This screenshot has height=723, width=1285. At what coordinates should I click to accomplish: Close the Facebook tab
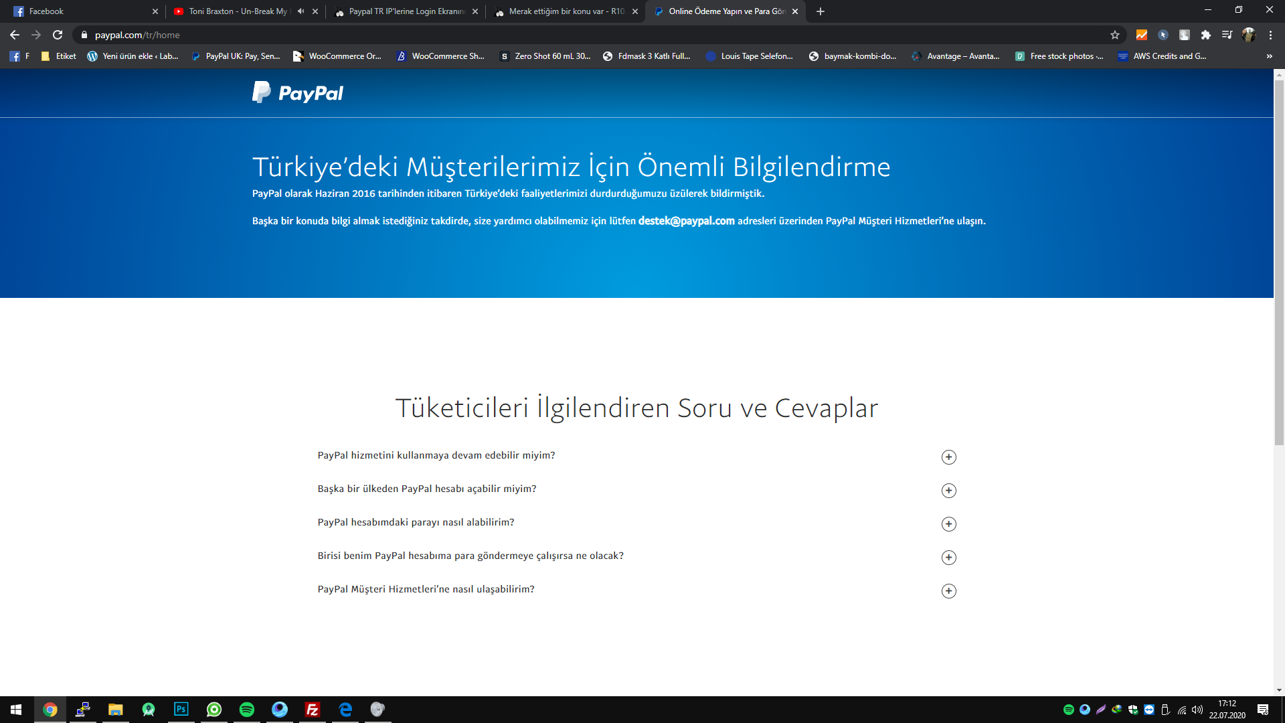[155, 11]
